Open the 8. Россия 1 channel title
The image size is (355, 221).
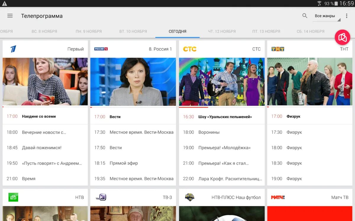click(160, 49)
